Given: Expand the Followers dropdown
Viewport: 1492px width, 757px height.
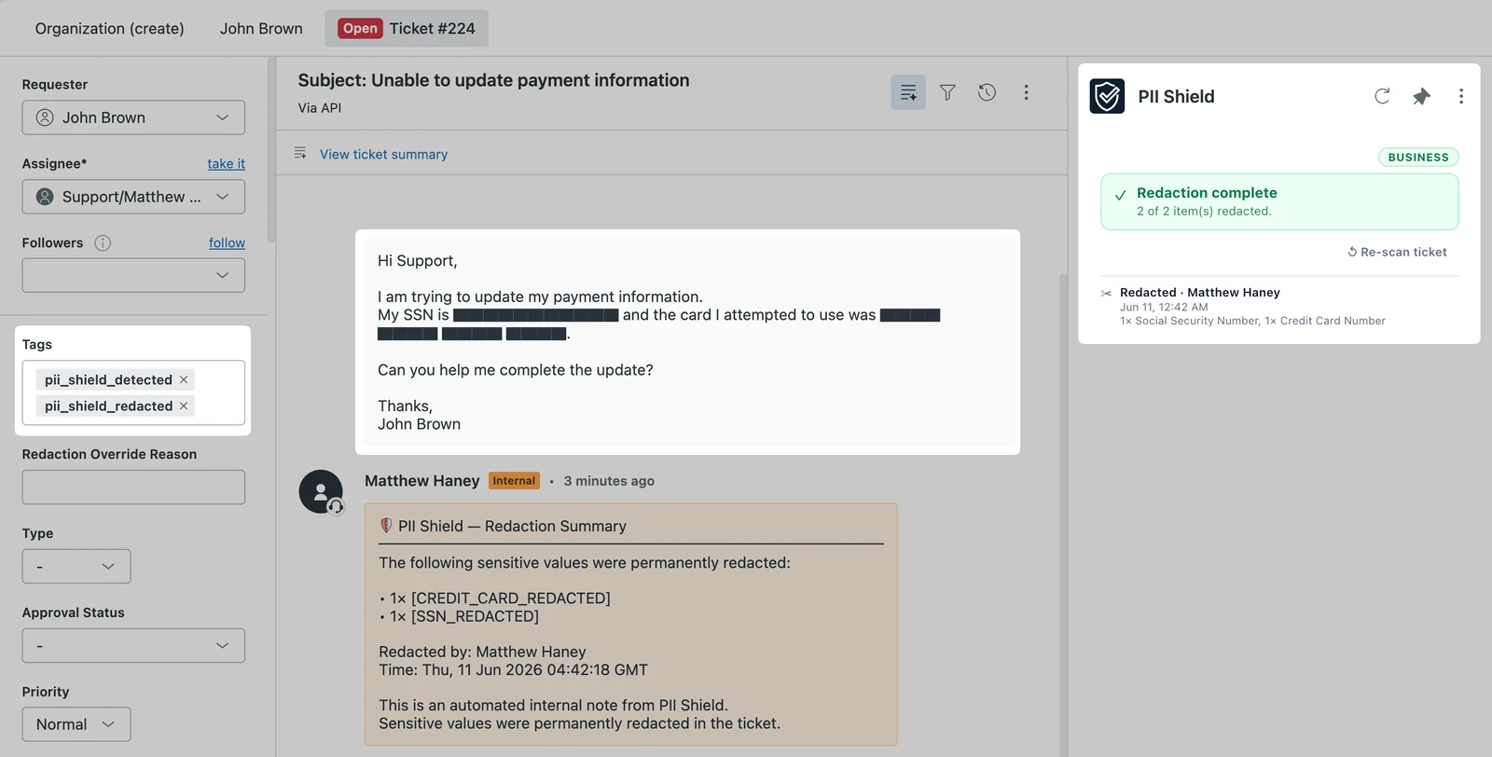Looking at the screenshot, I should 133,275.
